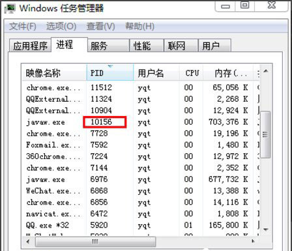Click PID value 5920
This screenshot has width=292, height=251.
[99, 225]
